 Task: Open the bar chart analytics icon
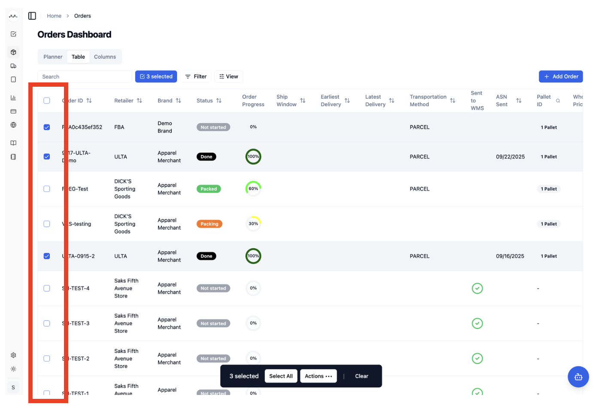click(x=13, y=97)
